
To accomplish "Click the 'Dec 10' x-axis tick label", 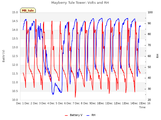I will 95,103.
